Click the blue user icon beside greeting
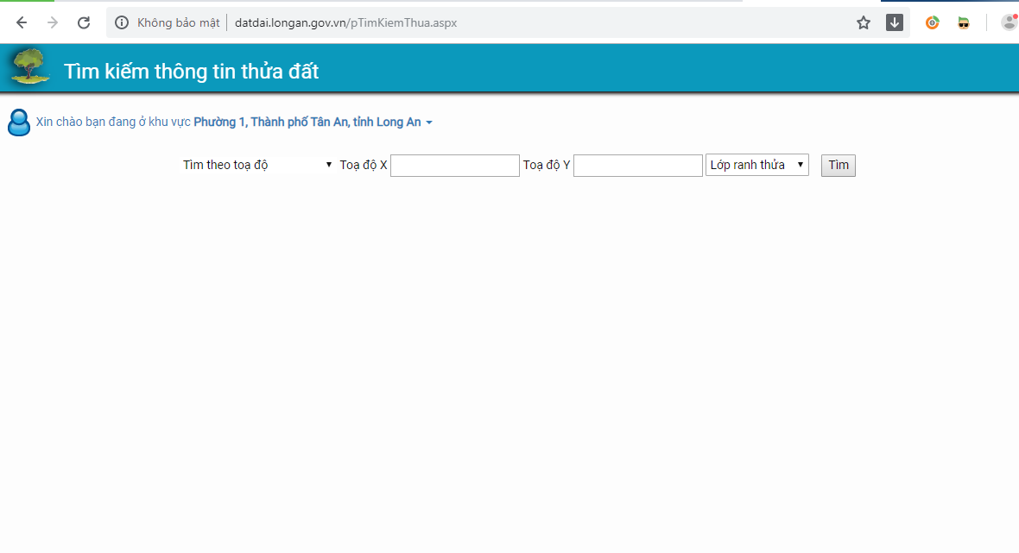The width and height of the screenshot is (1019, 553). pos(19,123)
